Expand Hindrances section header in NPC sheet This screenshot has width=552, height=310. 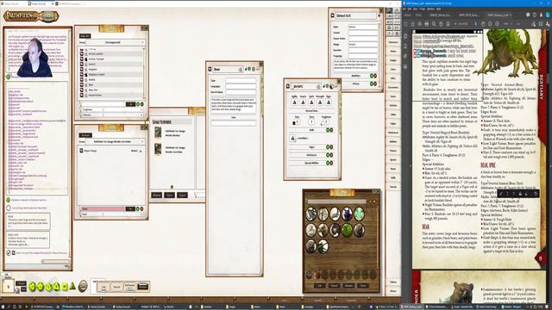coord(311,155)
